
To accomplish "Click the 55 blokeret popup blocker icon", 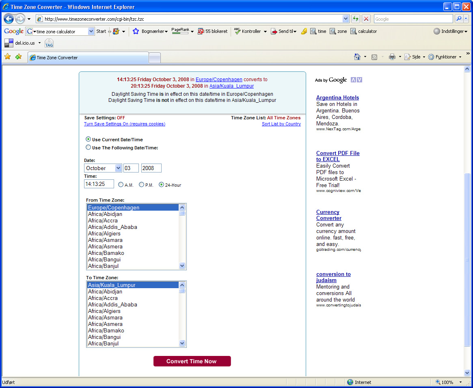I will click(201, 31).
